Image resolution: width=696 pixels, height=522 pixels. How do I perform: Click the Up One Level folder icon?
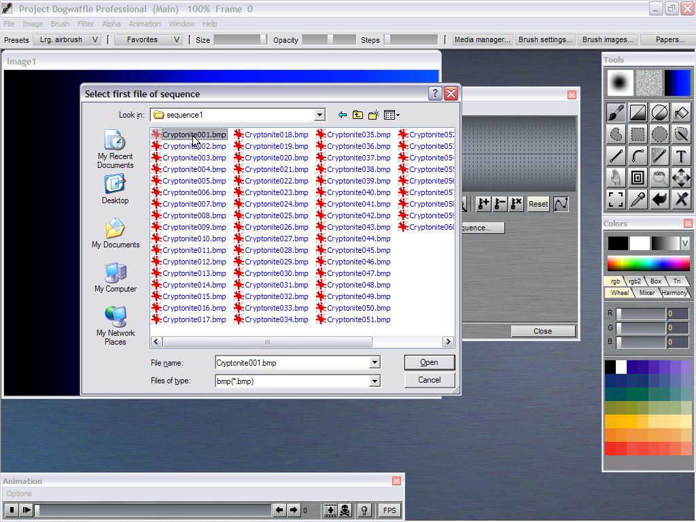click(x=358, y=115)
